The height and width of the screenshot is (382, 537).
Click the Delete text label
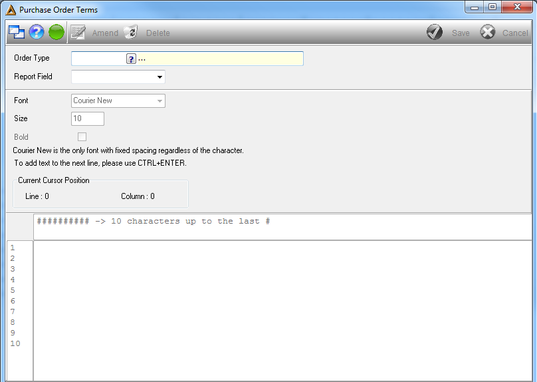(158, 33)
